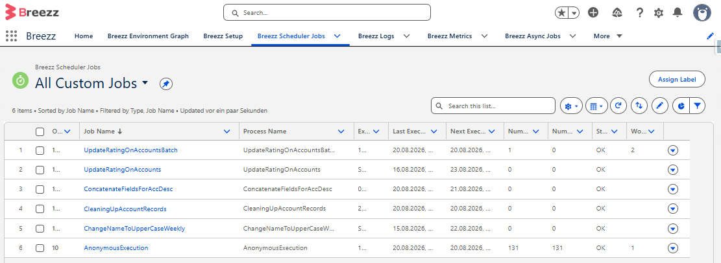Screen dimensions: 721x263
Task: Open row actions for ConcatenateFieldsForAccDesc
Action: click(x=673, y=189)
